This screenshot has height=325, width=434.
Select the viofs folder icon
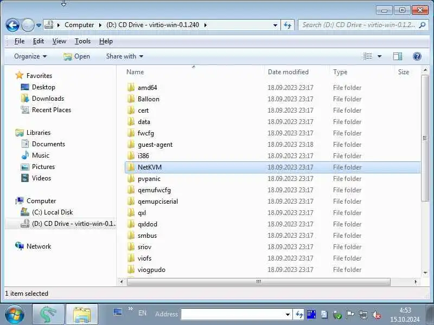tap(131, 258)
